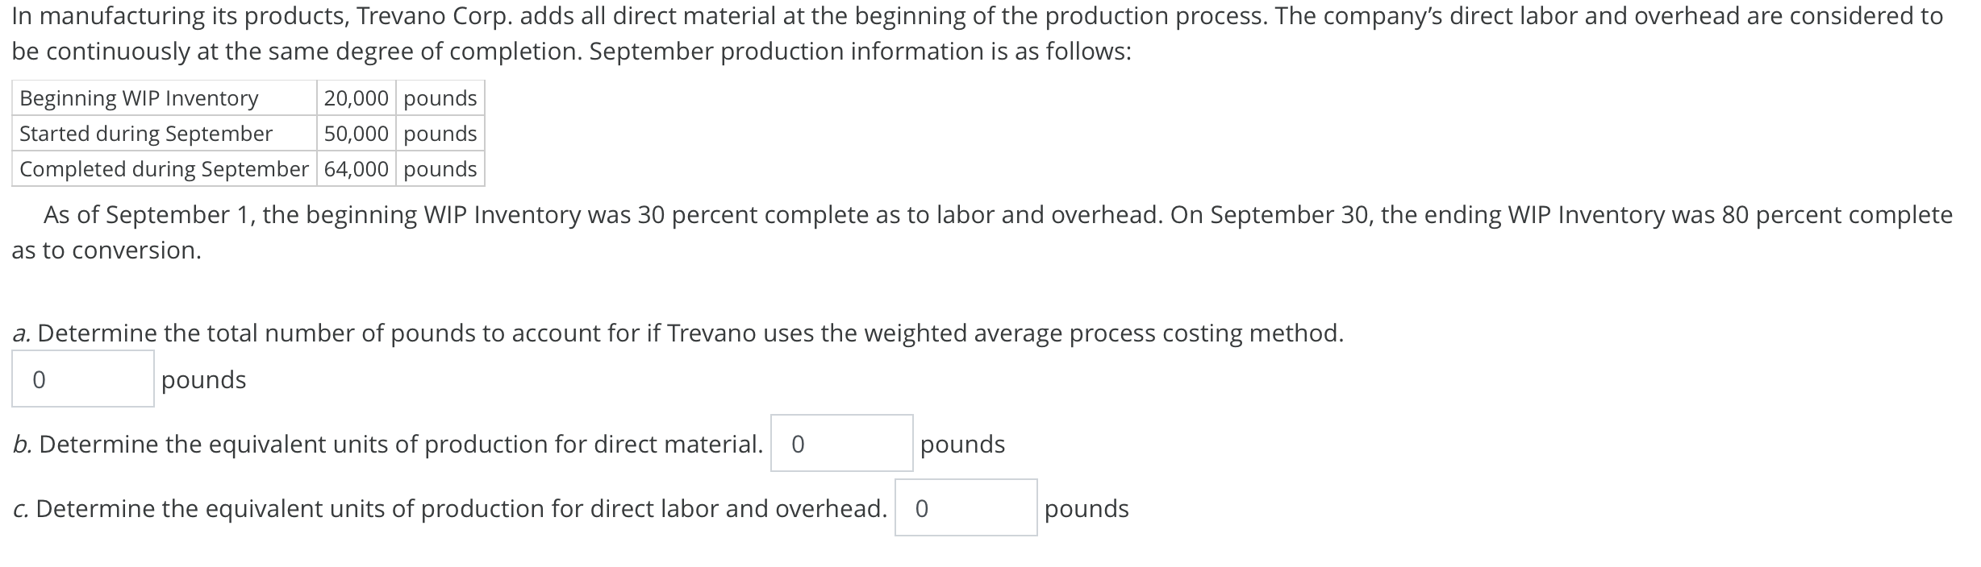This screenshot has width=1981, height=567.
Task: Select the 0 value in answer box c
Action: click(x=920, y=508)
